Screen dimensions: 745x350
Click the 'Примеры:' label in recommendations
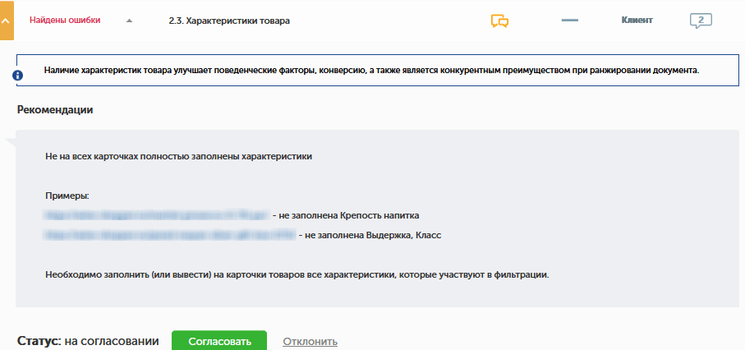[67, 196]
